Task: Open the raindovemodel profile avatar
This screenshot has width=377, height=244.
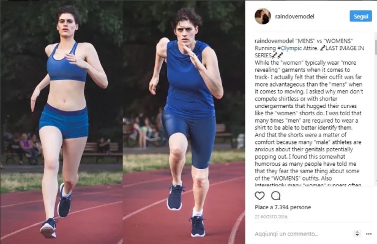Action: (x=263, y=16)
